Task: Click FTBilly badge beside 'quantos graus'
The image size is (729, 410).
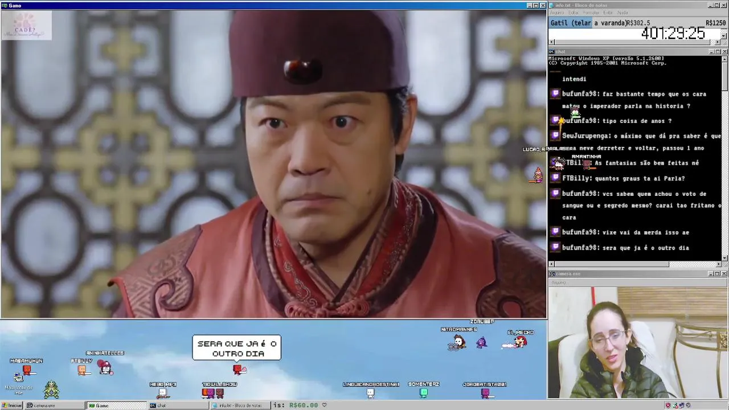Action: pyautogui.click(x=555, y=178)
